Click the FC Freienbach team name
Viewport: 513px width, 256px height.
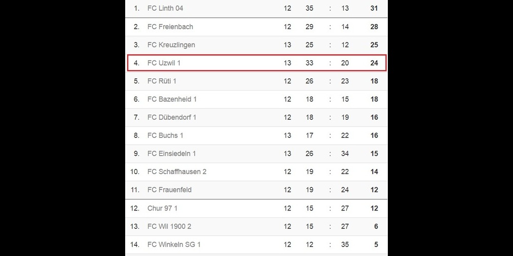[170, 27]
